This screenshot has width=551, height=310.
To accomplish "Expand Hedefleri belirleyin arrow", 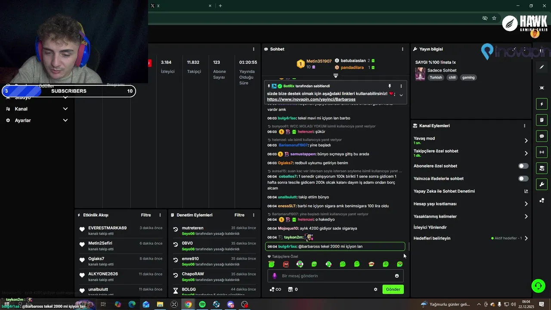I will pos(526,238).
